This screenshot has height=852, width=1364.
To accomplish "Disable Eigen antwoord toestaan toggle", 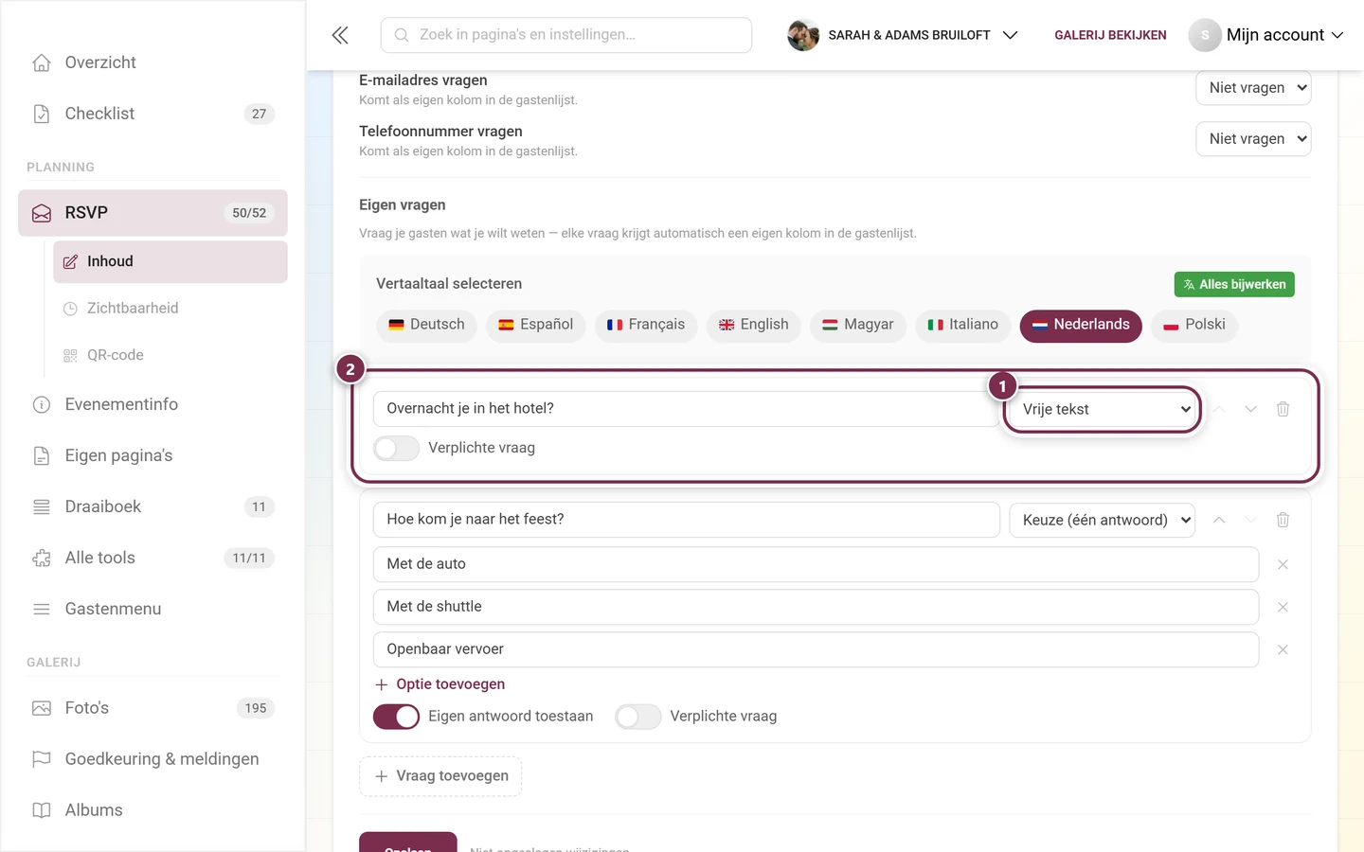I will (396, 717).
